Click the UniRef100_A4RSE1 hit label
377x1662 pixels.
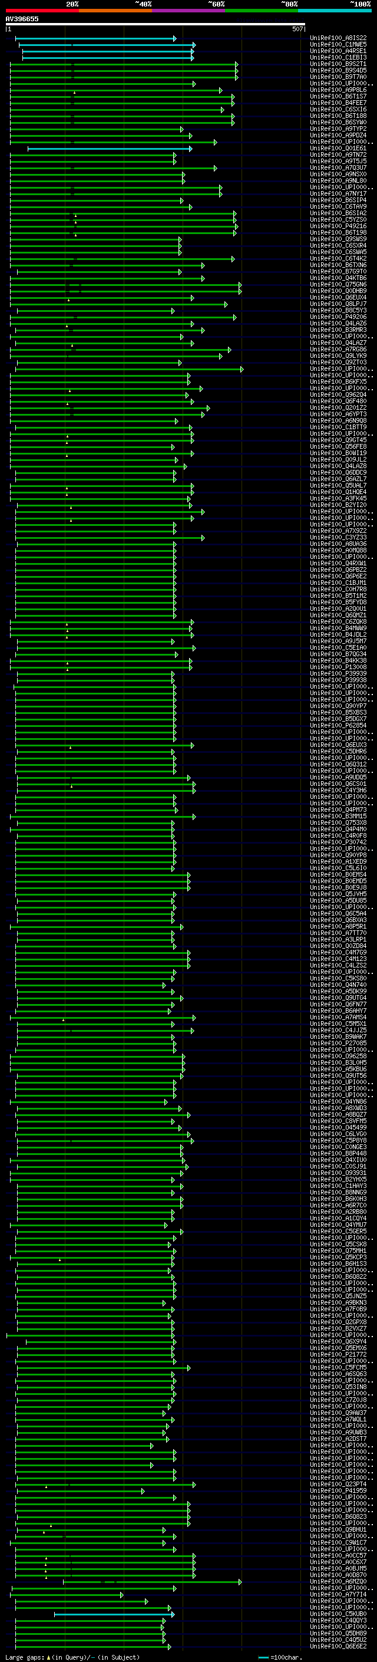tap(338, 52)
